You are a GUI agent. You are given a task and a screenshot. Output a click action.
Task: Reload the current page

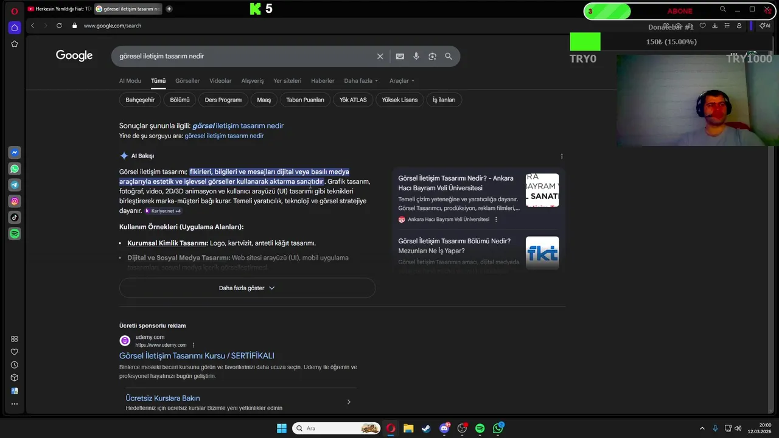click(59, 26)
